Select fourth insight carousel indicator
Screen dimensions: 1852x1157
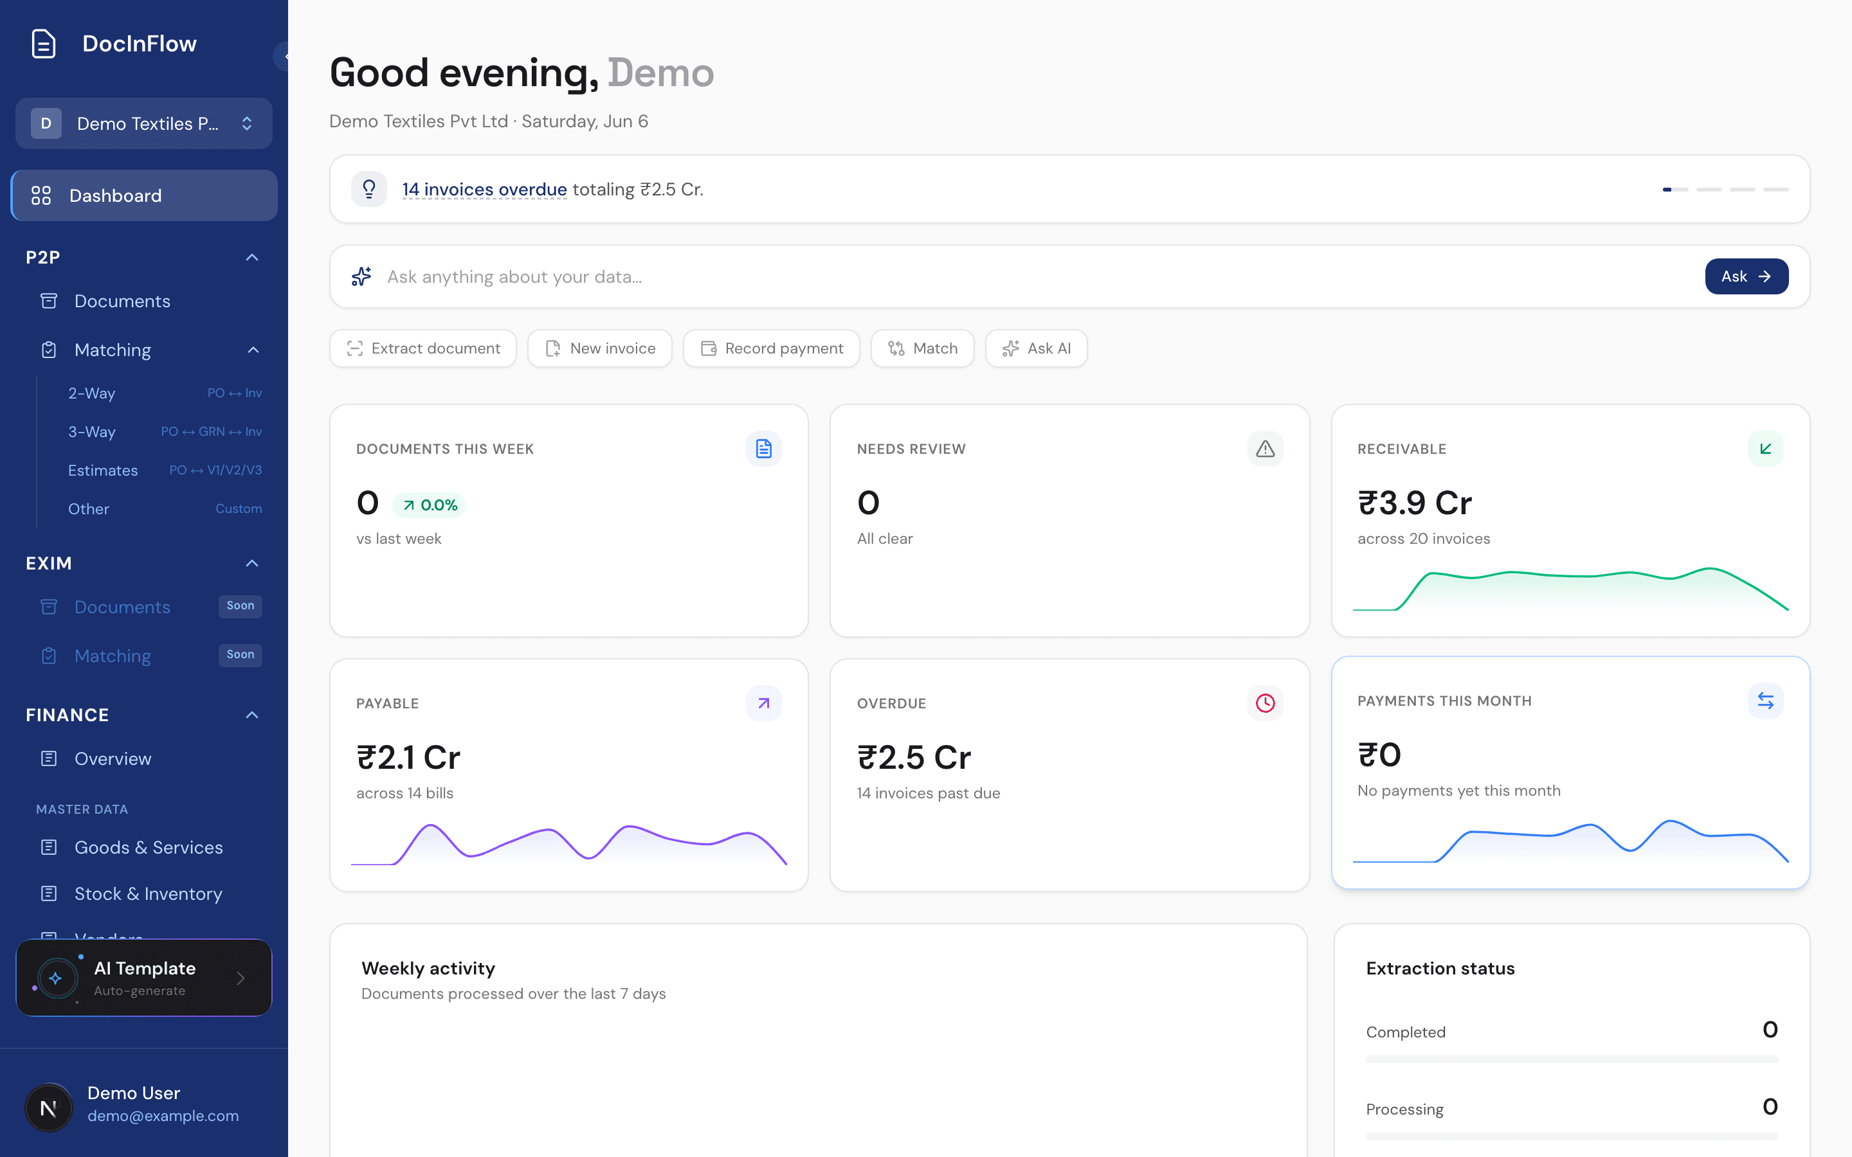(1775, 189)
